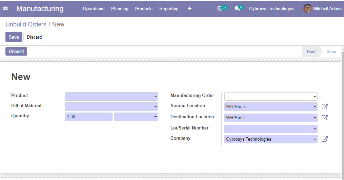The height and width of the screenshot is (180, 344).
Task: Click Cybrosys Technologies company switcher
Action: [x=271, y=8]
